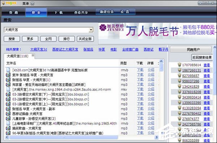Image resolution: width=217 pixels, height=143 pixels.
Task: Open related search 甄子丹
Action: 163,50
